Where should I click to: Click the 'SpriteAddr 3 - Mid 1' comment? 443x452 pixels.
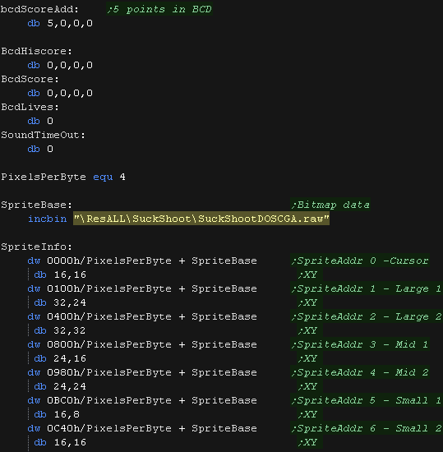tap(360, 344)
